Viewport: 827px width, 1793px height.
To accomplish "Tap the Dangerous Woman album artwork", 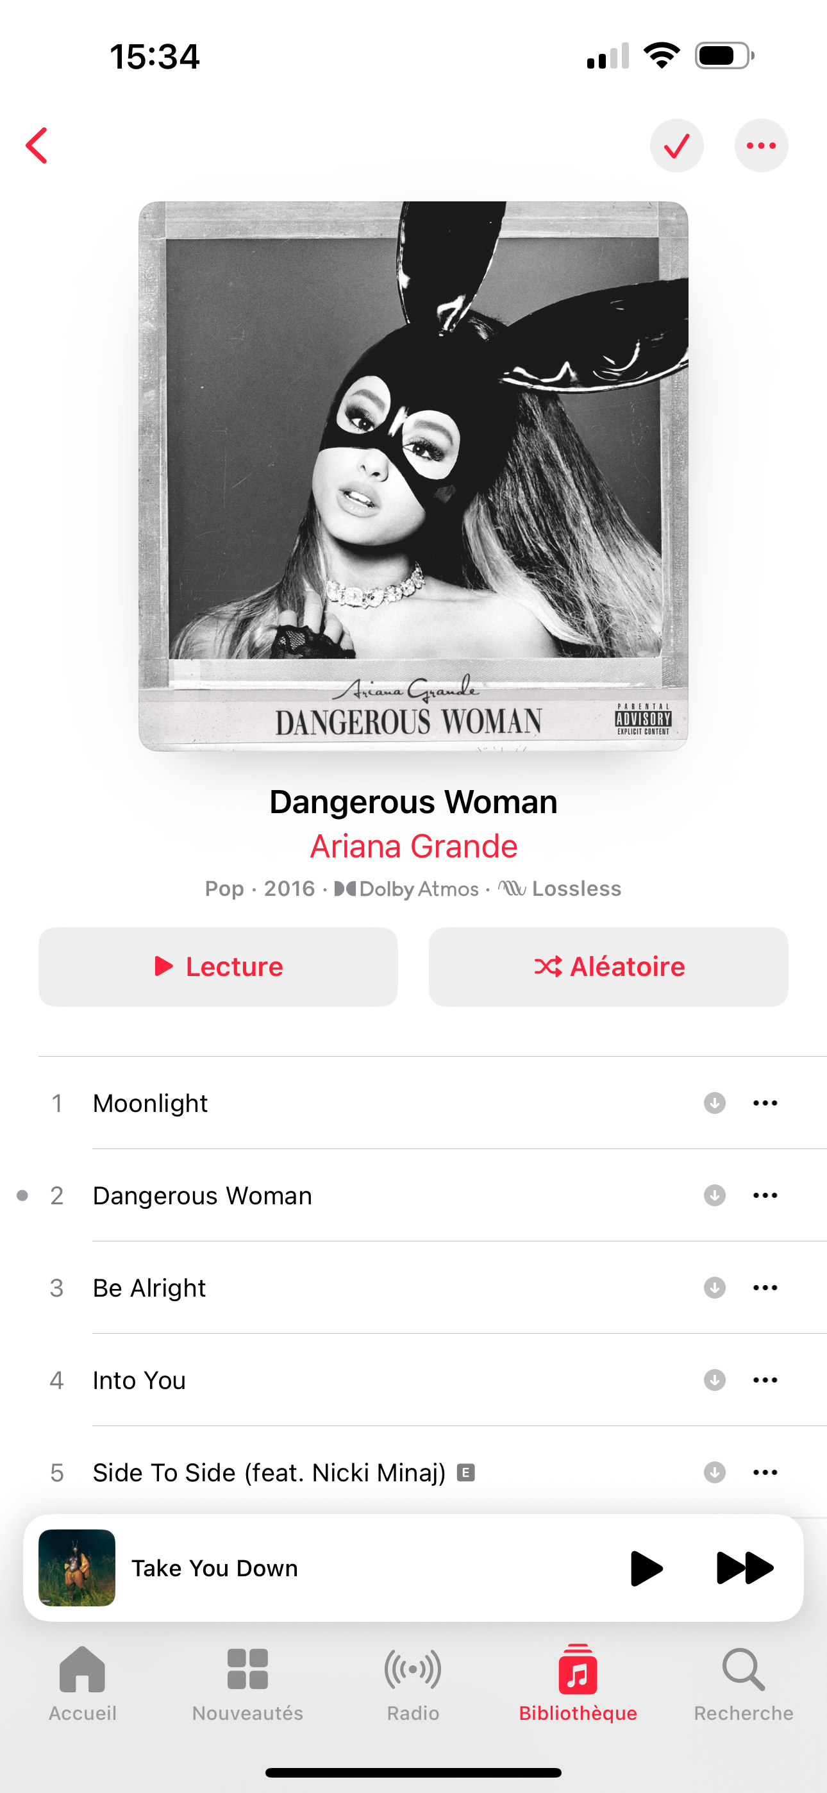I will click(x=413, y=476).
